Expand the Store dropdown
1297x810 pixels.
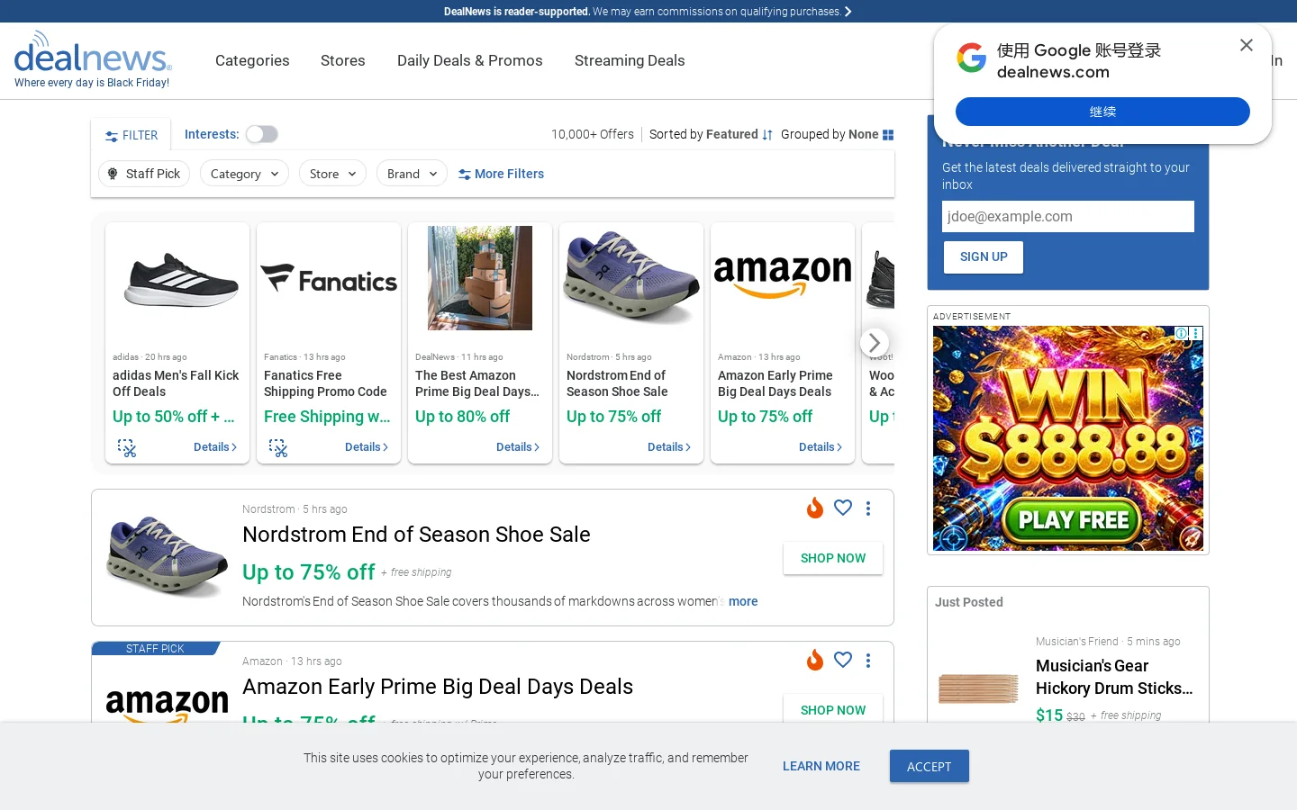pos(332,174)
